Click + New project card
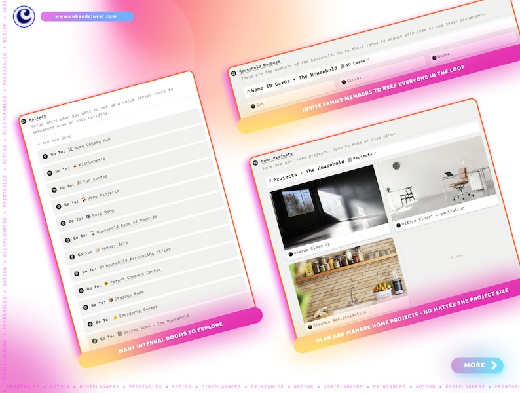Viewport: 520px width, 393px height. 456,256
